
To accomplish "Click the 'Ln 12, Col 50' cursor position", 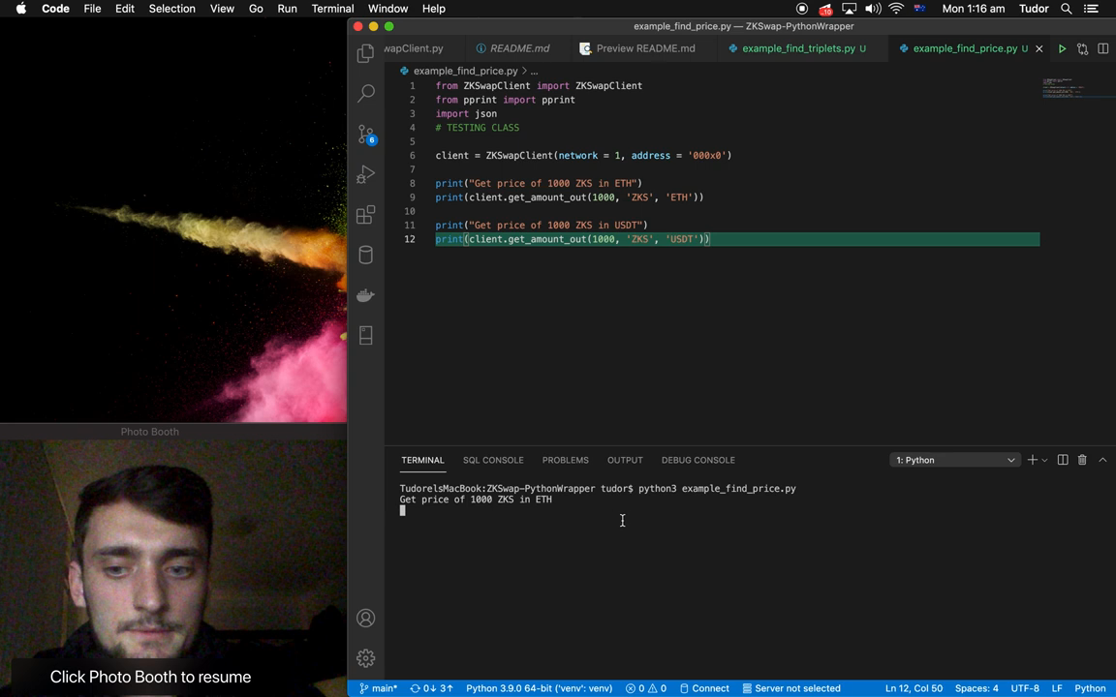I will pyautogui.click(x=914, y=688).
